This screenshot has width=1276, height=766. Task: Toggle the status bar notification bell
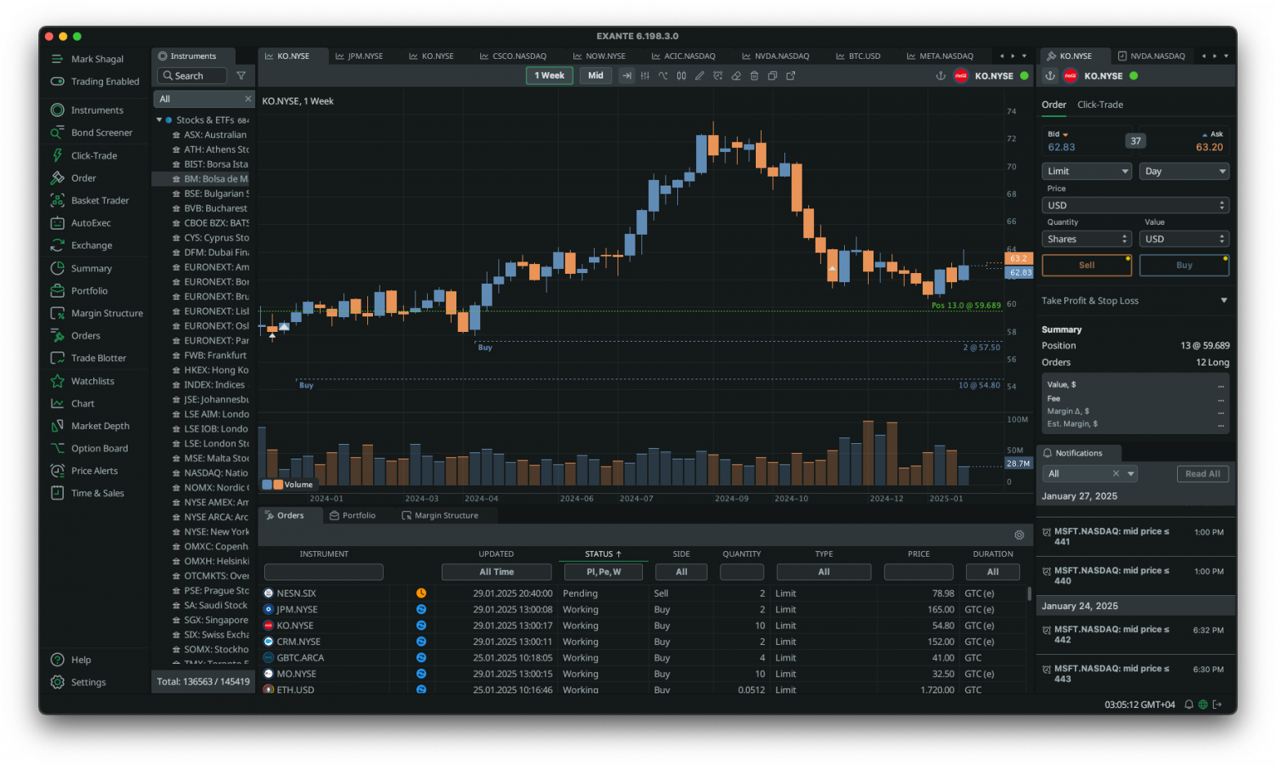click(1189, 705)
